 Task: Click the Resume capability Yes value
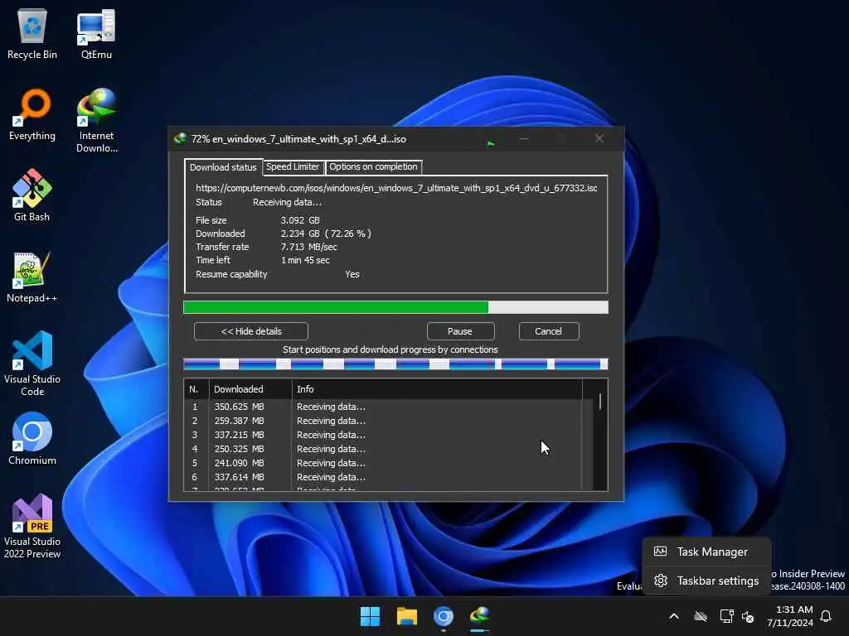pyautogui.click(x=352, y=274)
